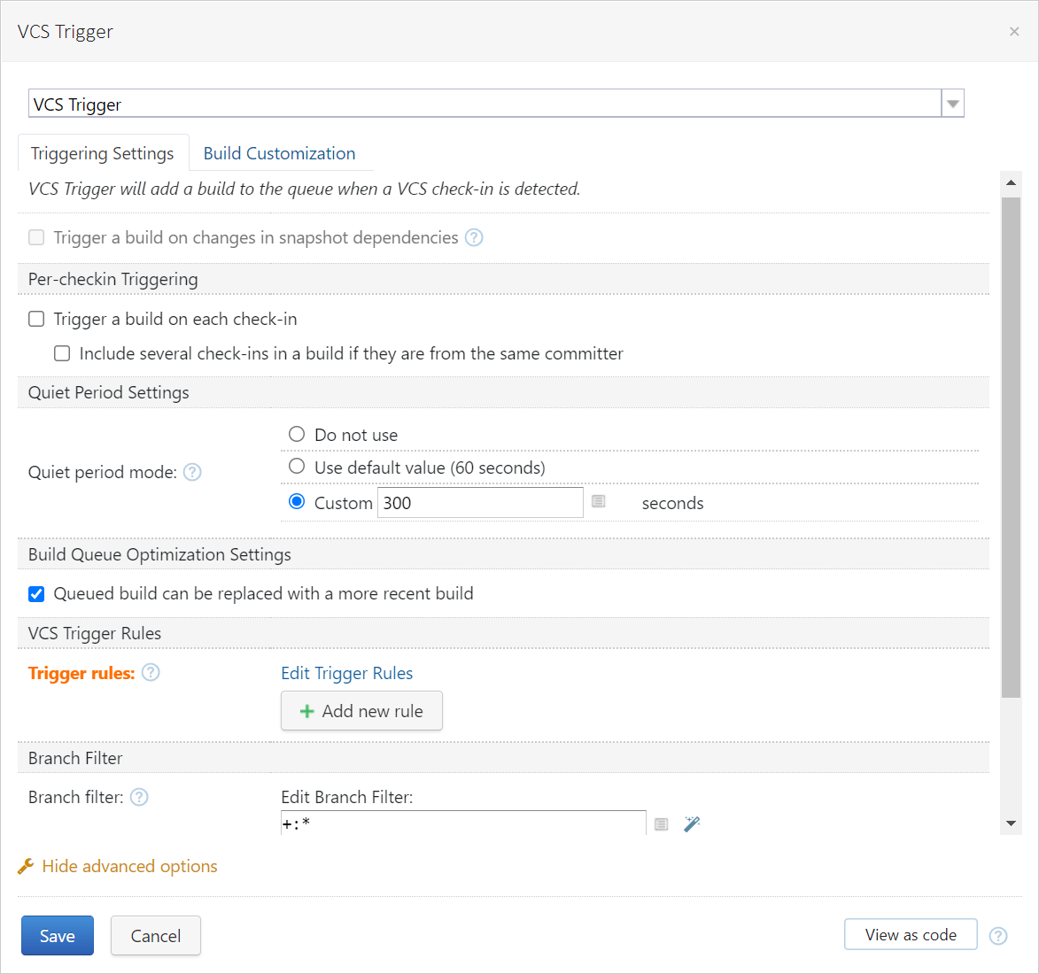Open the parameter list icon beside custom seconds field
The width and height of the screenshot is (1039, 974).
599,501
